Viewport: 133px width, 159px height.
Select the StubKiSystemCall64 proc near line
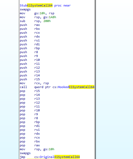pos(45,5)
